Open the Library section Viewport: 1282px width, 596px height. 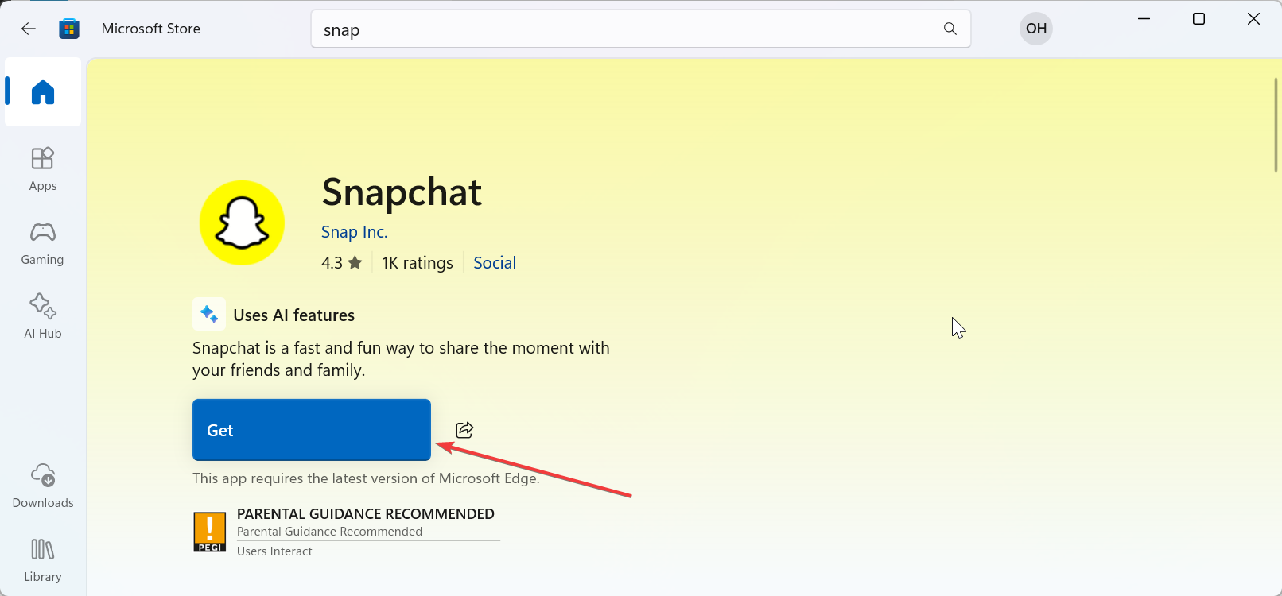[x=43, y=560]
